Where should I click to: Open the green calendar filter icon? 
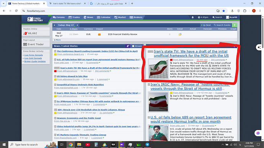[x=235, y=25]
